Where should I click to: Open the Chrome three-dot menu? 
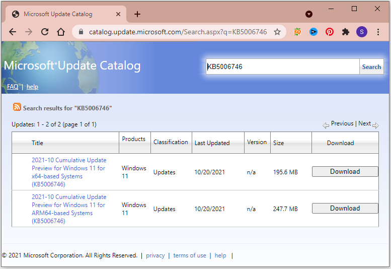point(378,32)
